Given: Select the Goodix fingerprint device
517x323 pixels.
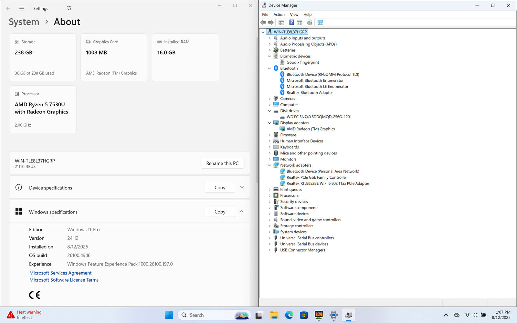Looking at the screenshot, I should (x=302, y=62).
